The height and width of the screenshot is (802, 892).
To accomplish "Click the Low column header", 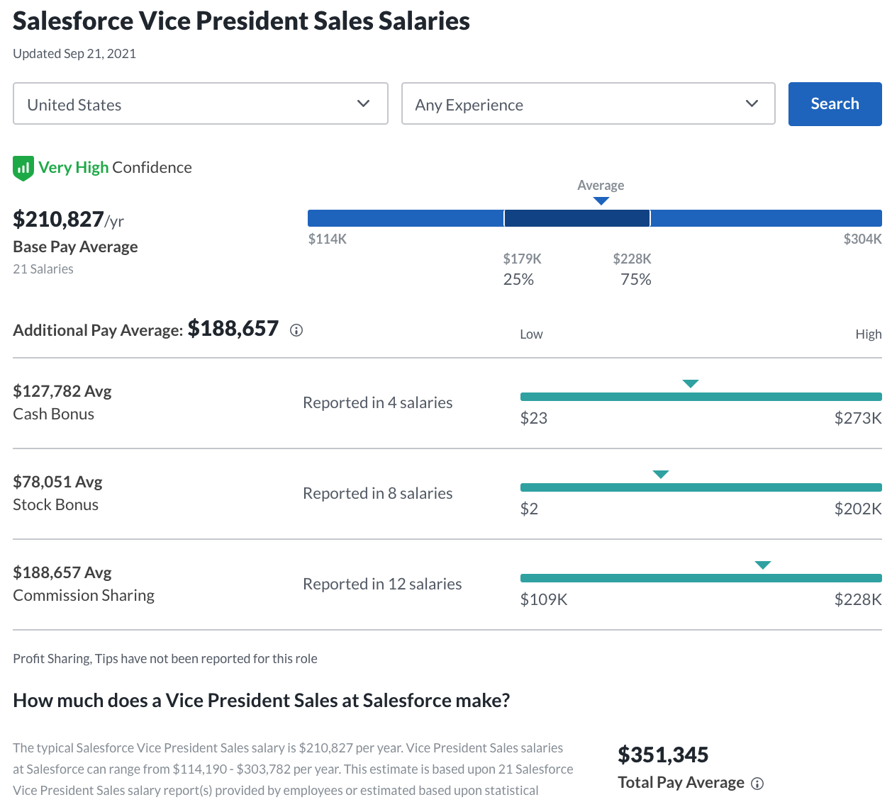I will pyautogui.click(x=531, y=334).
